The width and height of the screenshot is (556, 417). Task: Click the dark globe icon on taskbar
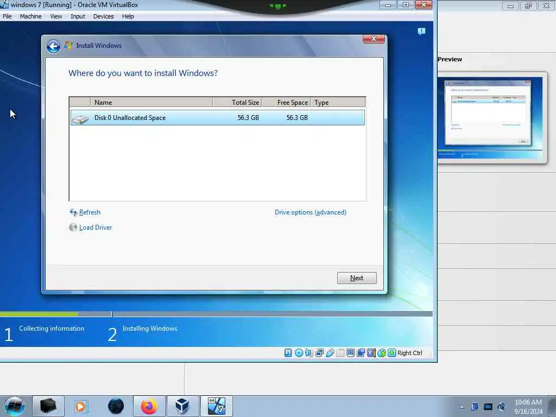pyautogui.click(x=116, y=406)
